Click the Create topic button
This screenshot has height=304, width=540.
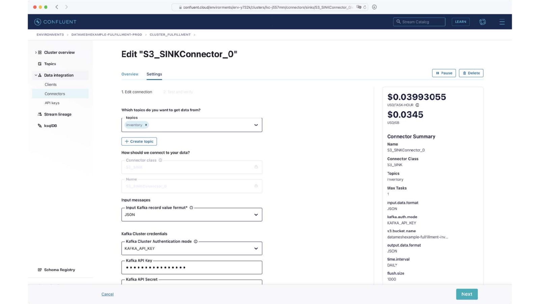point(139,142)
